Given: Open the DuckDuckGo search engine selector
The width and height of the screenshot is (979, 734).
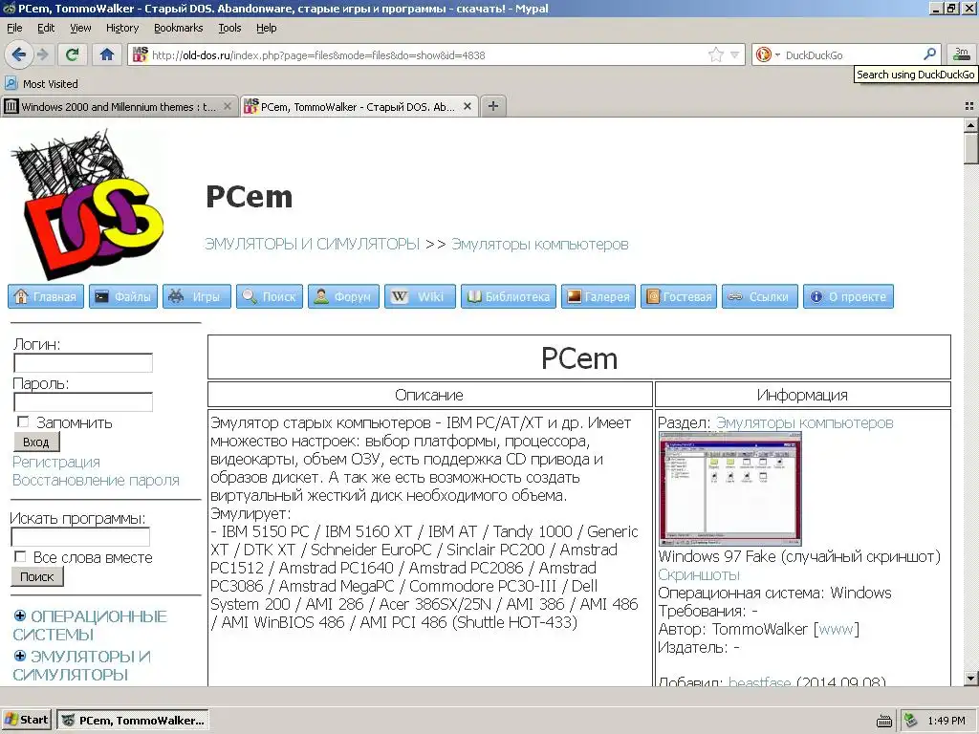Looking at the screenshot, I should pos(768,54).
